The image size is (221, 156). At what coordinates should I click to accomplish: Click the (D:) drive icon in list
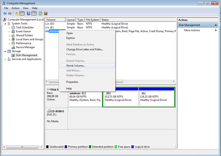(47, 24)
